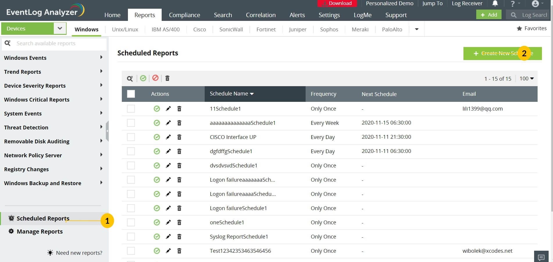
Task: Open the page size 100 dropdown
Action: tap(527, 79)
